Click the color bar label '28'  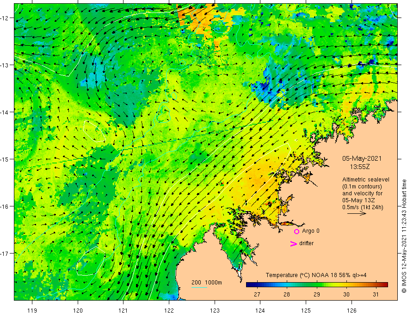tap(287, 294)
